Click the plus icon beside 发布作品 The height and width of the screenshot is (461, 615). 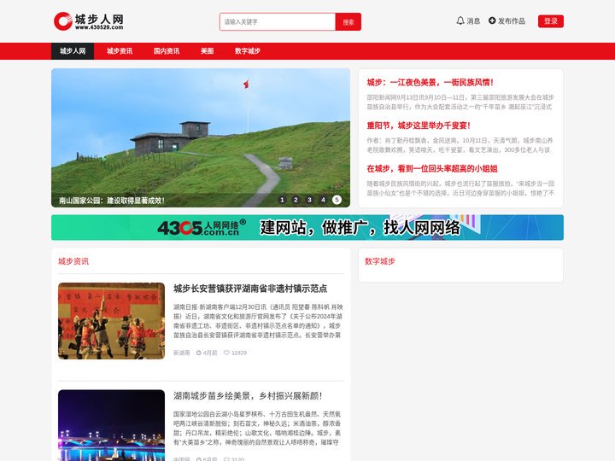[492, 20]
